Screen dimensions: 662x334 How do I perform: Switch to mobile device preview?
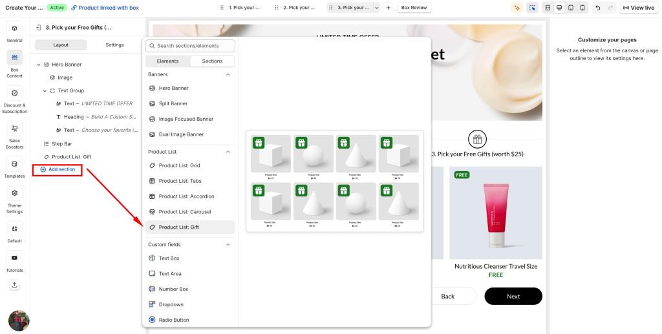tap(582, 8)
